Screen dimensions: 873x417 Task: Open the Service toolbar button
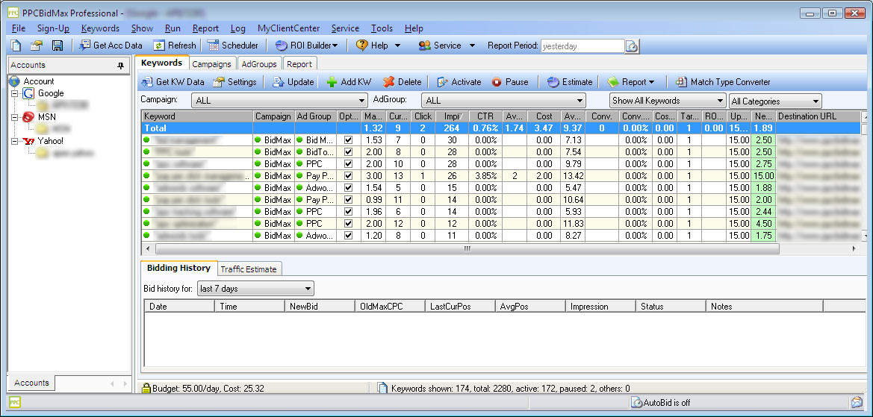447,46
